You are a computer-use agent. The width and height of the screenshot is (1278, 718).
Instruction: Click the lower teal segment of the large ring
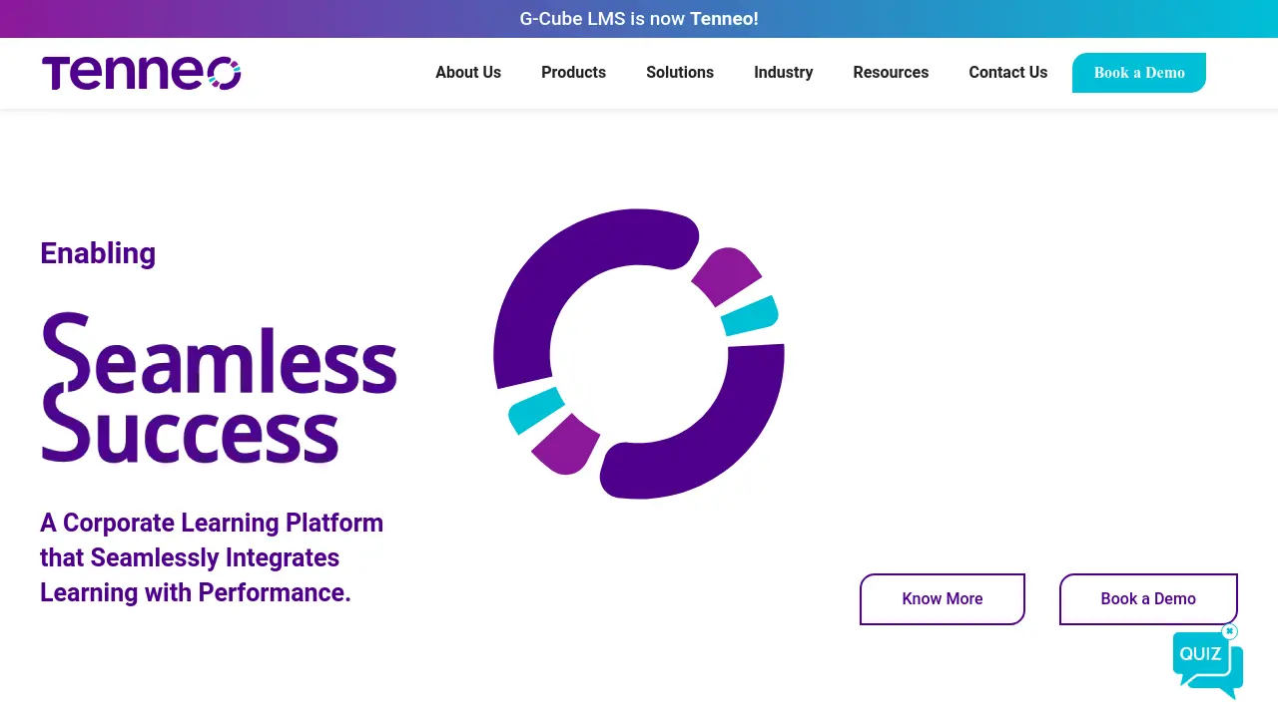537,410
